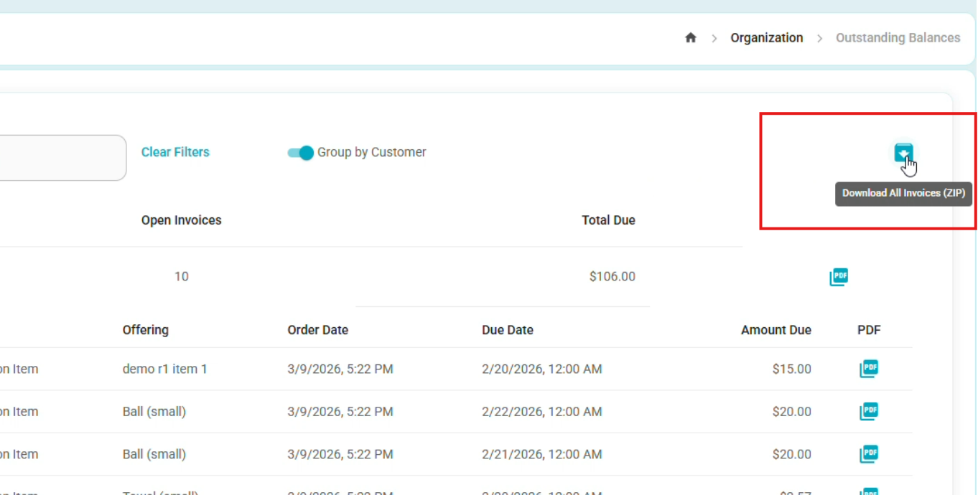Screen dimensions: 978x495
Task: Open the home icon in breadcrumb
Action: pos(691,38)
